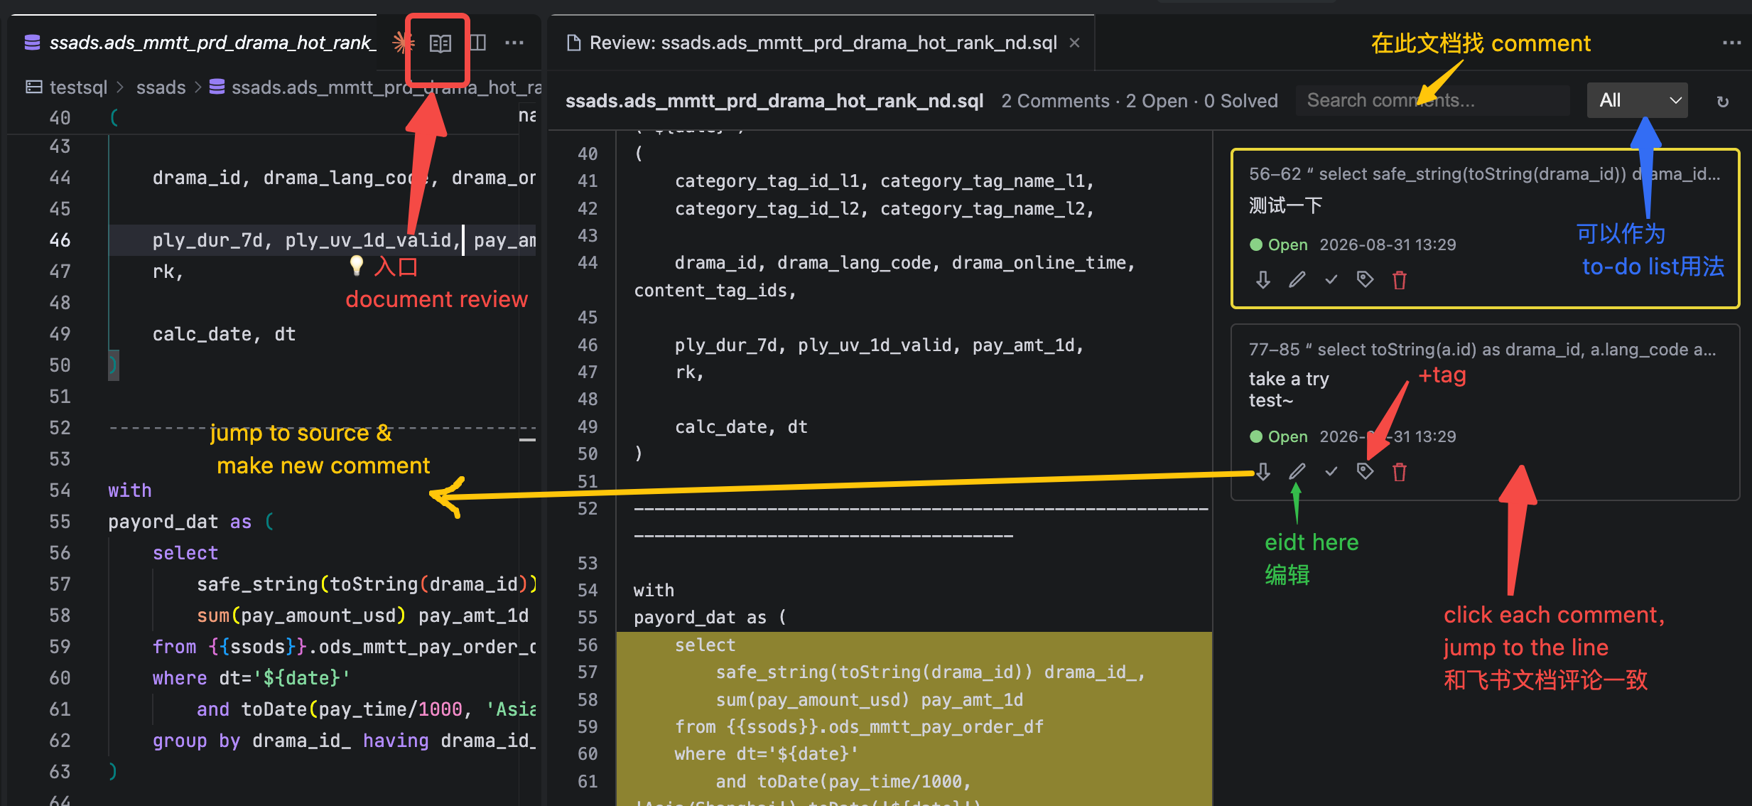
Task: Delete the take a try comment
Action: [x=1400, y=471]
